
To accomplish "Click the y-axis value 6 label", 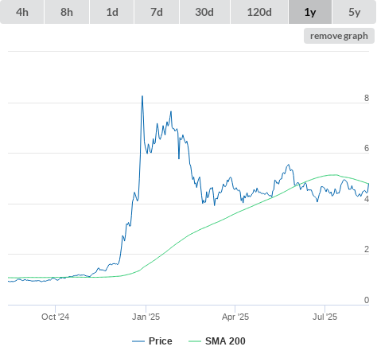I will [367, 148].
